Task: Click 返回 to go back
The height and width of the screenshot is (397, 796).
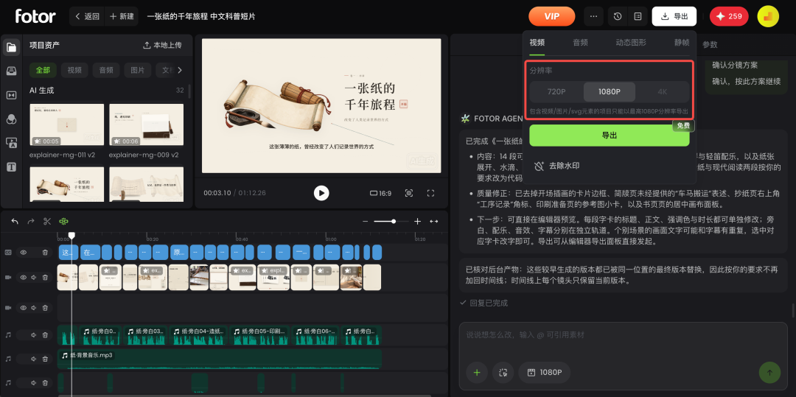Action: 87,16
